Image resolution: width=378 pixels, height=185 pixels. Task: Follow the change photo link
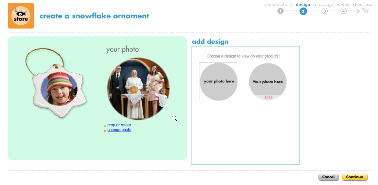(x=119, y=130)
